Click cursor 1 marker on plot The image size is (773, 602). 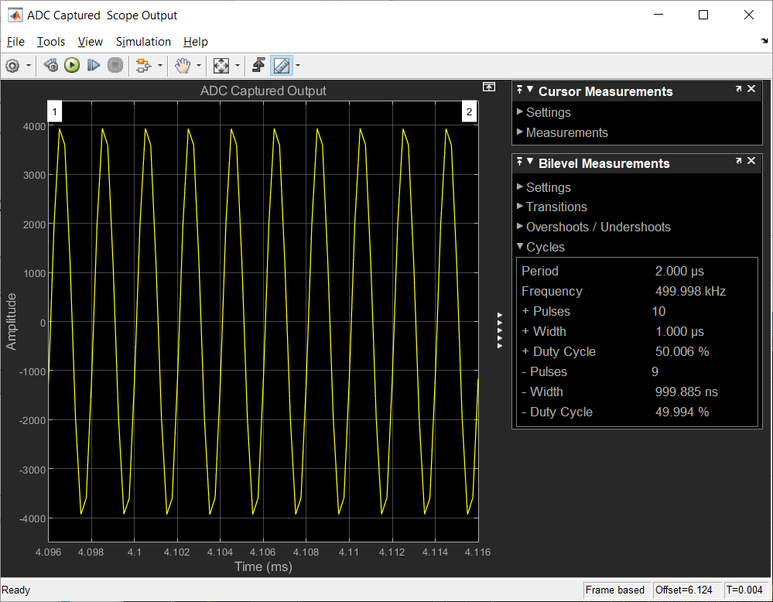point(55,113)
